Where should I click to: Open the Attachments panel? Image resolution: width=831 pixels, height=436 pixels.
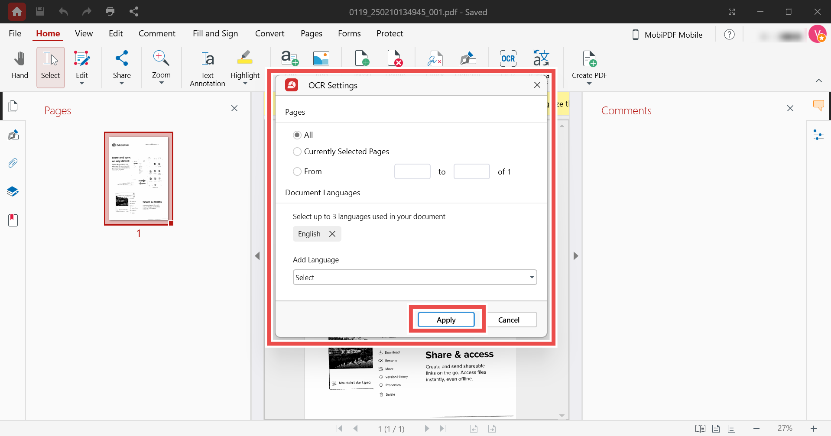pos(13,163)
